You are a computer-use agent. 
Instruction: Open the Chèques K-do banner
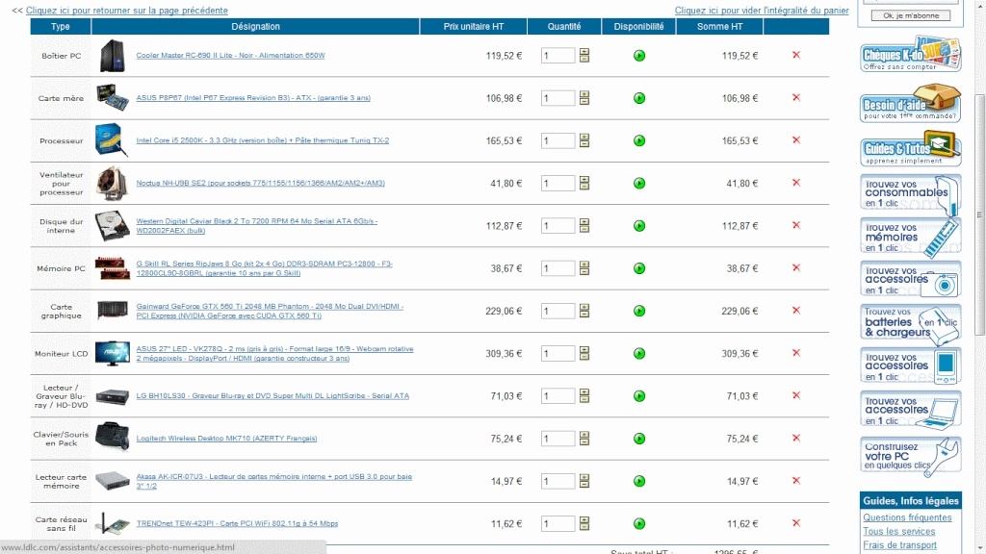(911, 54)
